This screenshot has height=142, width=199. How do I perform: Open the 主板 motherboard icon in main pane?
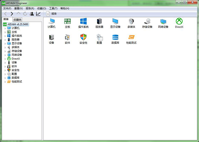pyautogui.click(x=67, y=23)
